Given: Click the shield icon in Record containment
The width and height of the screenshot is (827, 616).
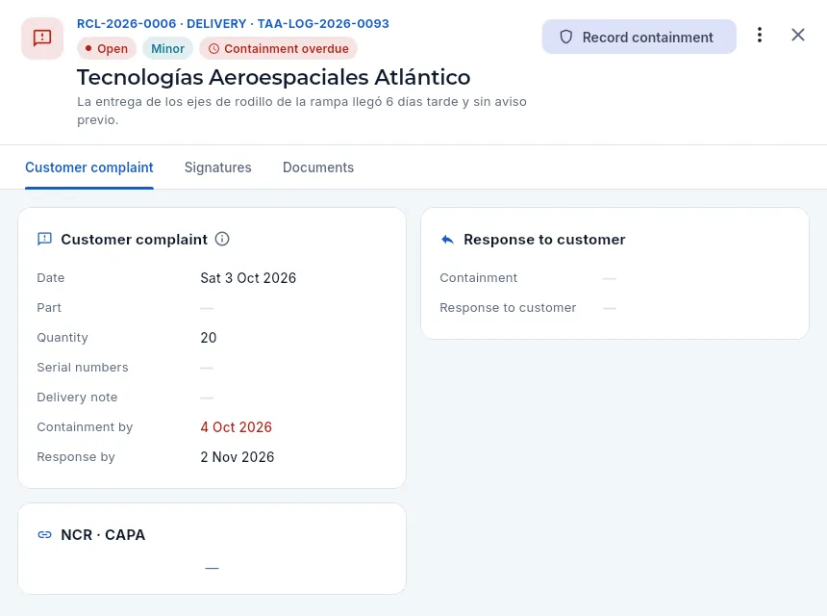Looking at the screenshot, I should pos(566,37).
